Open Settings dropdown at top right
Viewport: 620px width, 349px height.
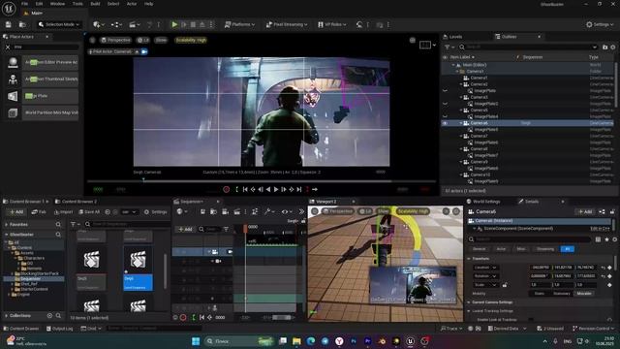coord(600,24)
